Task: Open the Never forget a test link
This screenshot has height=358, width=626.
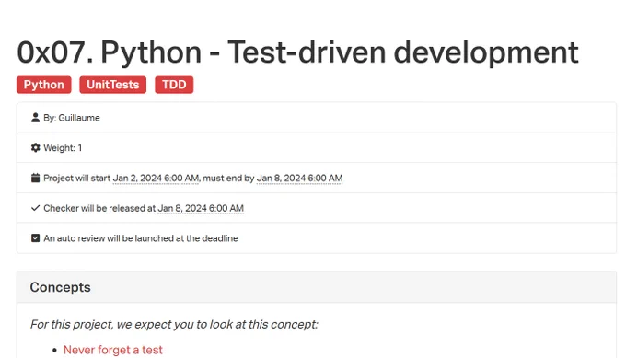Action: coord(113,350)
